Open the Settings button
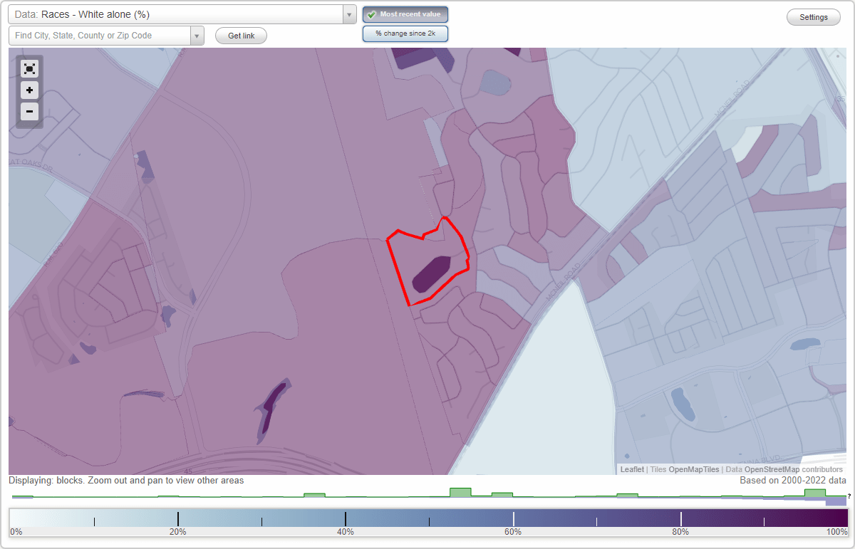 [x=814, y=17]
